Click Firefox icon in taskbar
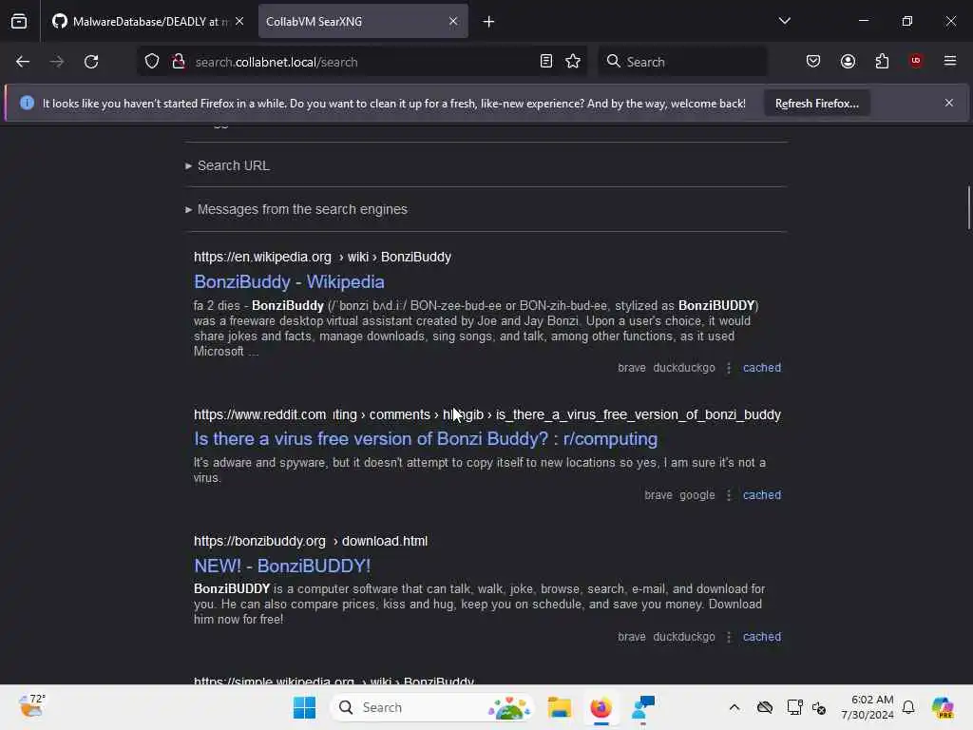 click(x=601, y=707)
